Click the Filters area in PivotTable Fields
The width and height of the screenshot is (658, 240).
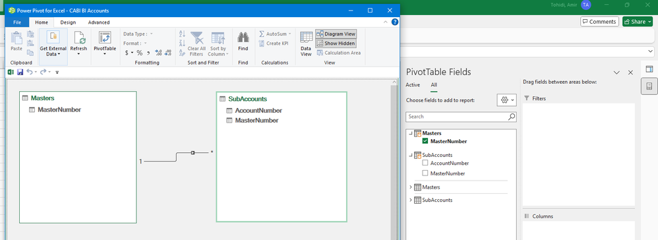click(578, 154)
